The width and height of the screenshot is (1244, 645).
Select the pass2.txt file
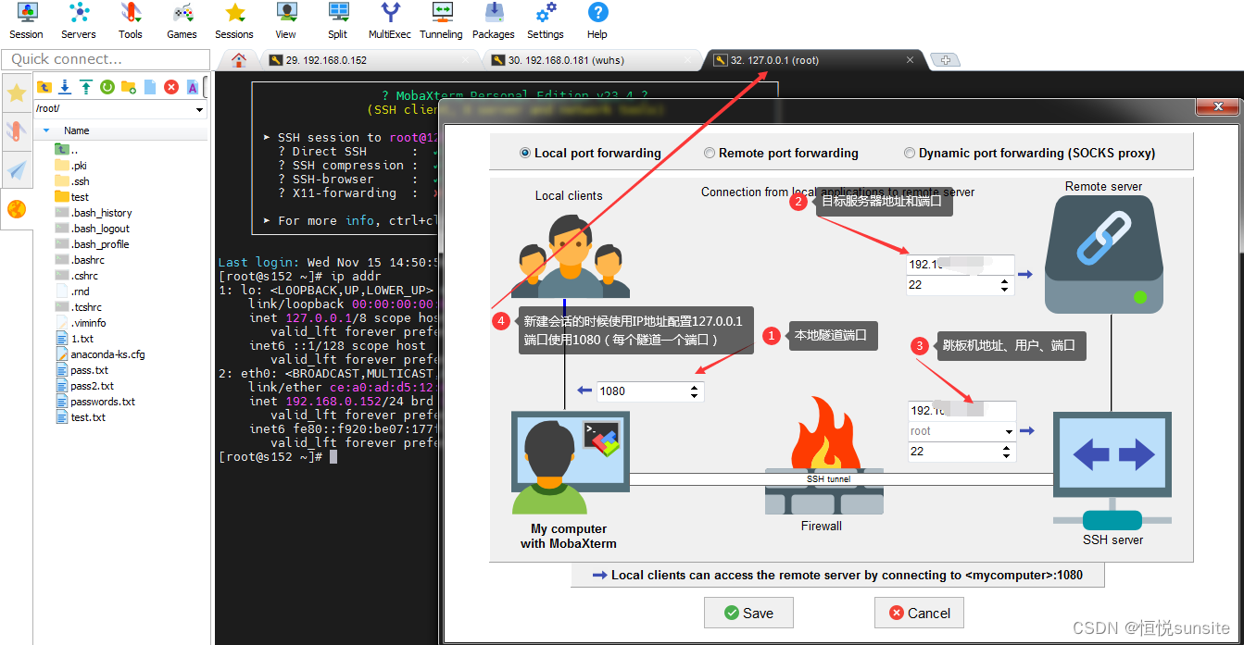85,386
